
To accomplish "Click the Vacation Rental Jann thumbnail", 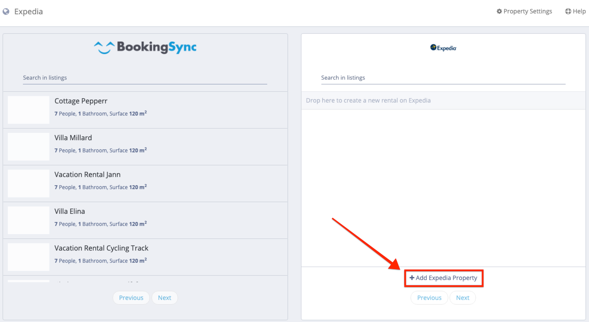I will [29, 184].
